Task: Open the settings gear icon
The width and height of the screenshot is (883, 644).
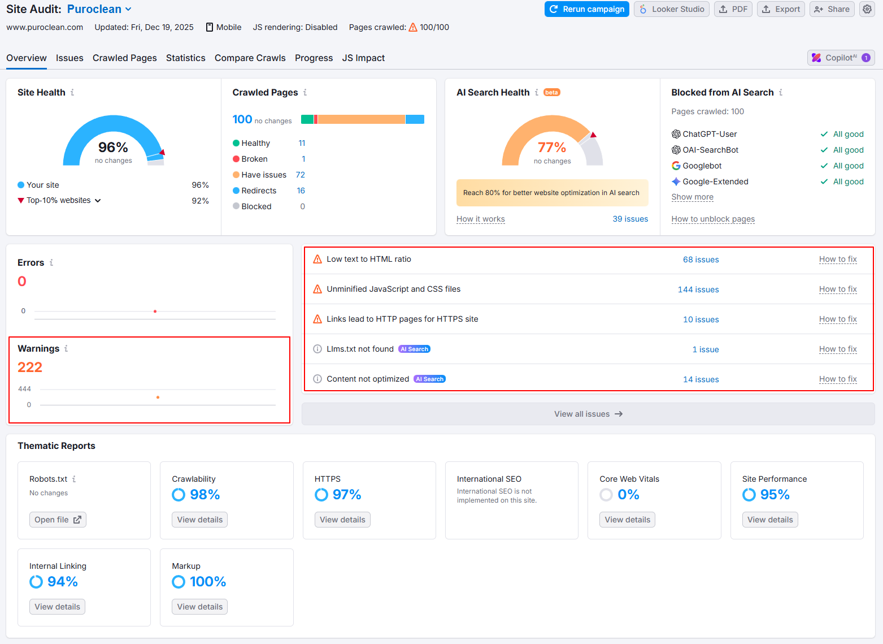Action: click(867, 9)
